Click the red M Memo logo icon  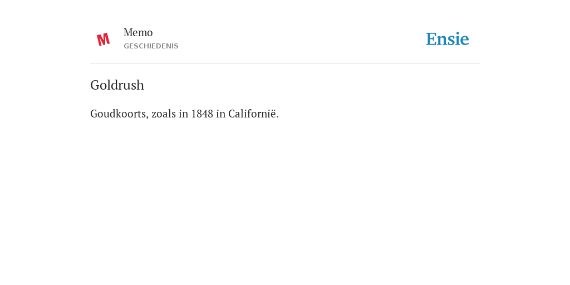click(103, 40)
